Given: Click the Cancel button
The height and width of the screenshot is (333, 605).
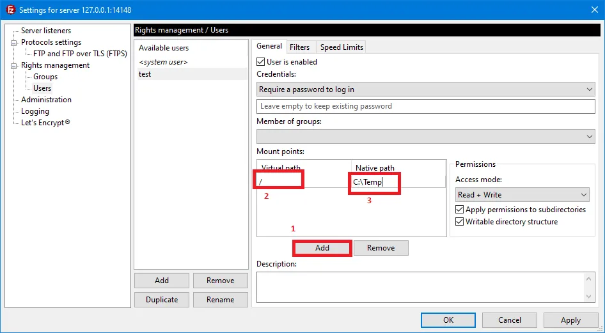Looking at the screenshot, I should [x=509, y=320].
